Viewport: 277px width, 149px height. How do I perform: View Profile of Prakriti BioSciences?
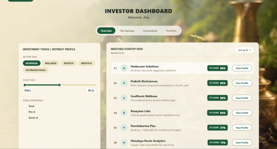tap(242, 83)
